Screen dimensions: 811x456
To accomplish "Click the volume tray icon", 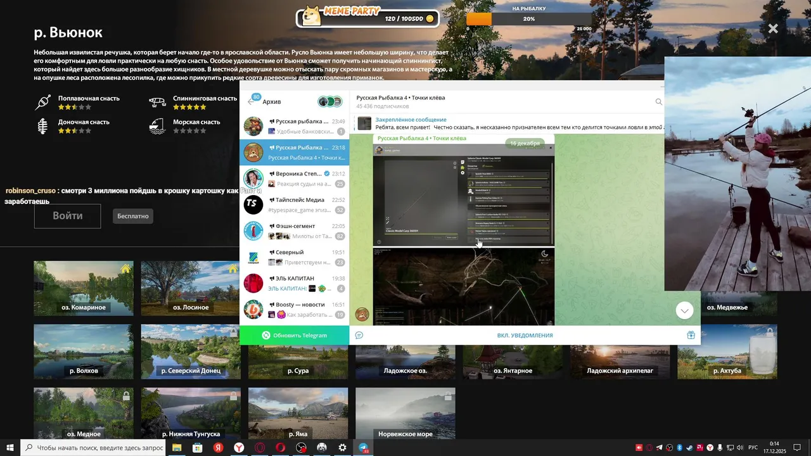I will (x=740, y=448).
